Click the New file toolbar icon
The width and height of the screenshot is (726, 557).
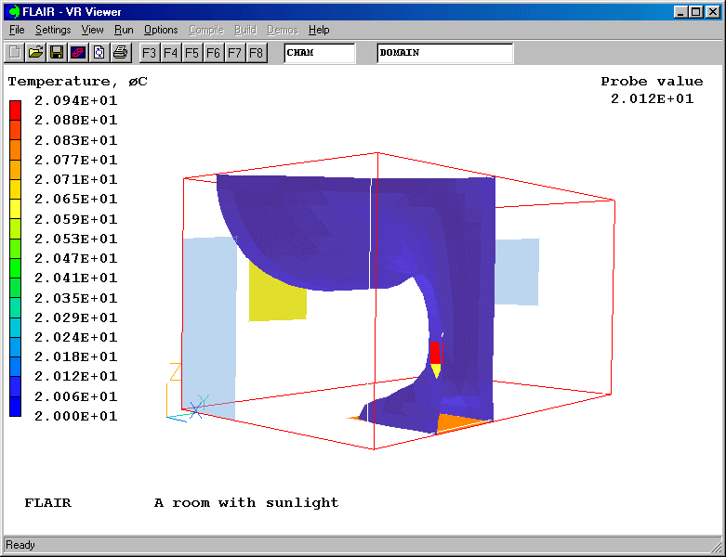[x=14, y=53]
